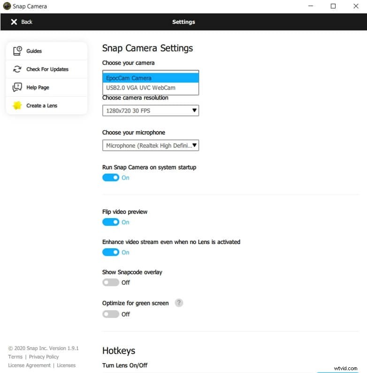Click the Help Page chat icon
The width and height of the screenshot is (367, 373).
pyautogui.click(x=17, y=87)
